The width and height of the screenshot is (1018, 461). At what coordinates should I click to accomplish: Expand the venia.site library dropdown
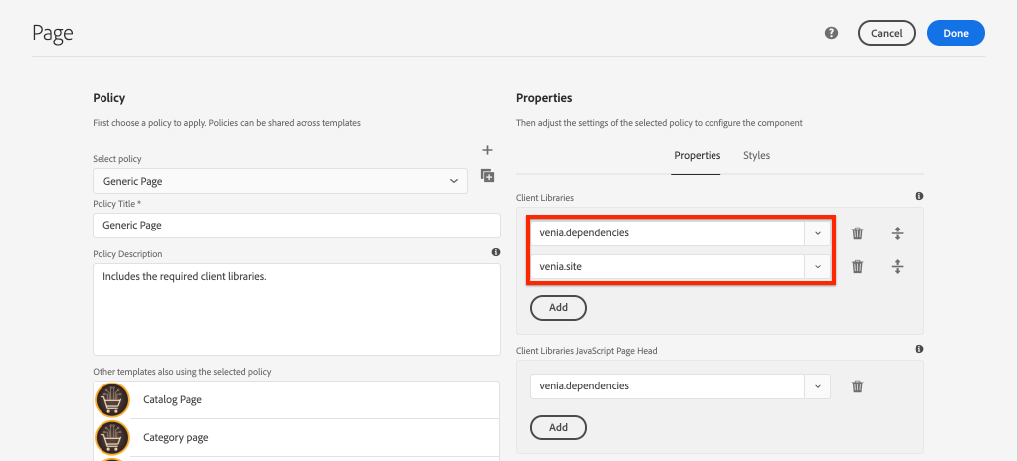tap(817, 266)
